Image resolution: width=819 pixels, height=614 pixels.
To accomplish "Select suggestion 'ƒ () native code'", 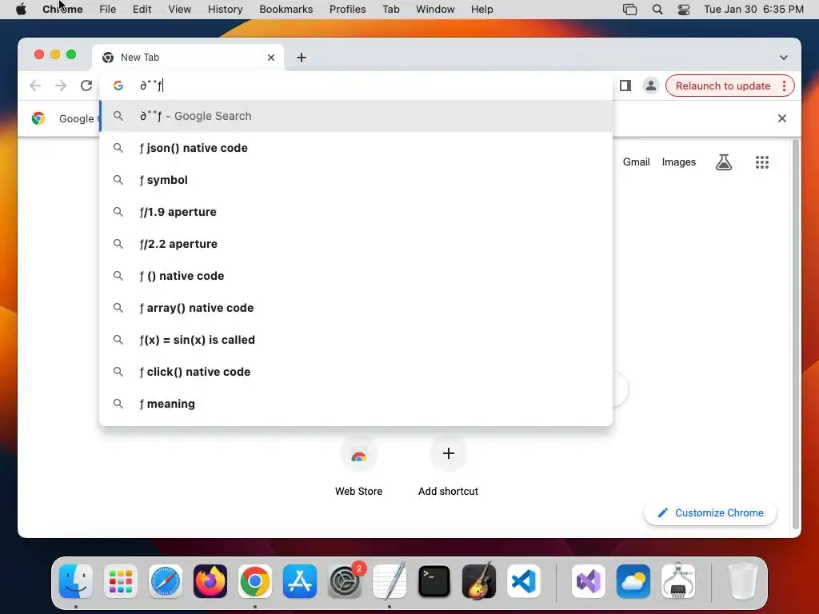I will coord(356,276).
